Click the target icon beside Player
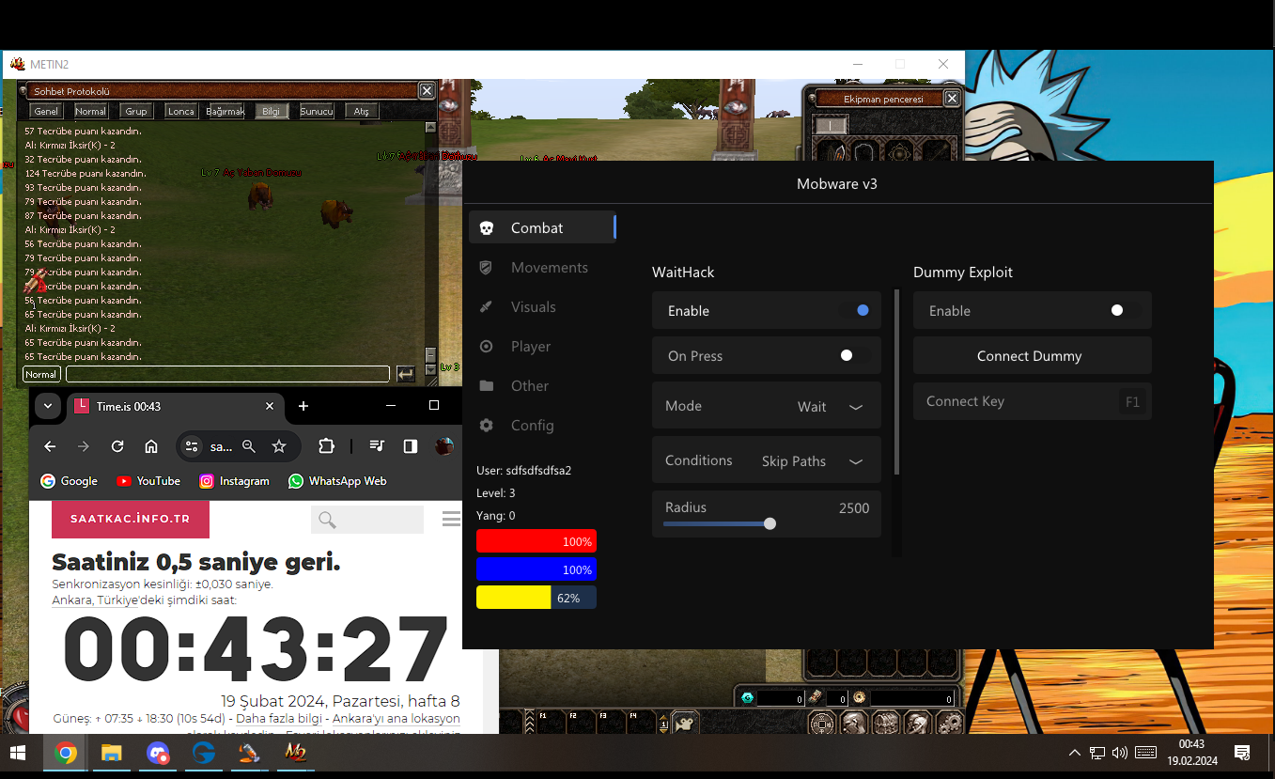The image size is (1275, 779). 486,347
